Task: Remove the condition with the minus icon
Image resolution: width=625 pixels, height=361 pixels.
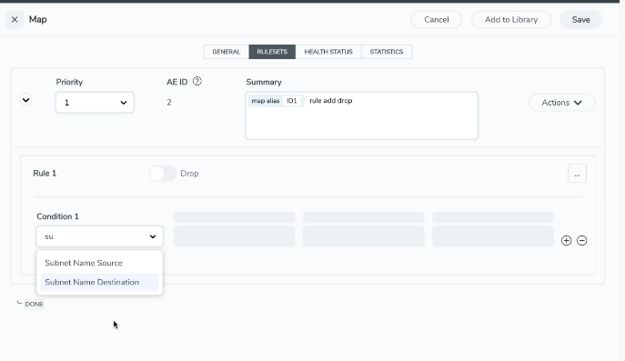Action: click(x=581, y=240)
